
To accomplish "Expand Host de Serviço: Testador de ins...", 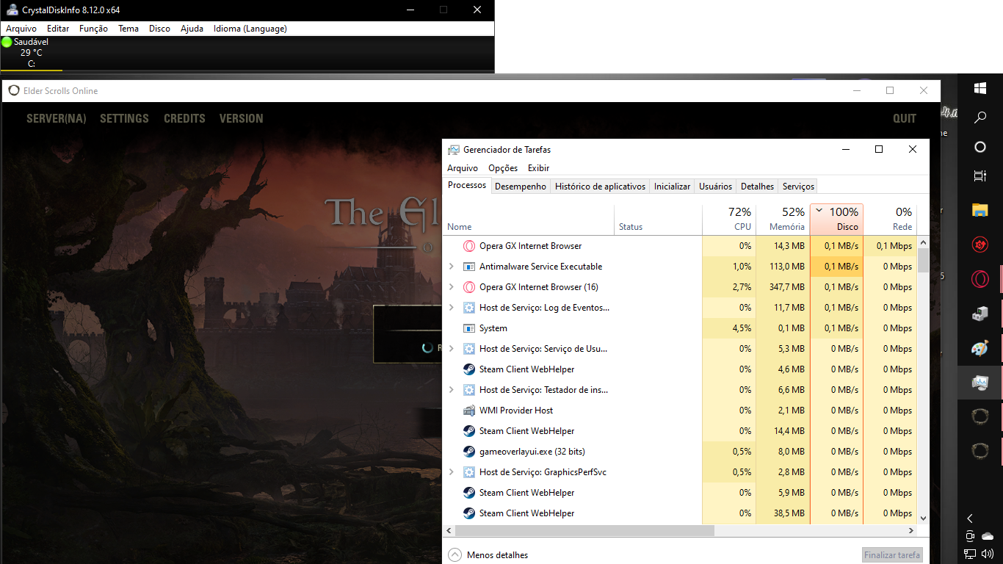I will (x=452, y=390).
